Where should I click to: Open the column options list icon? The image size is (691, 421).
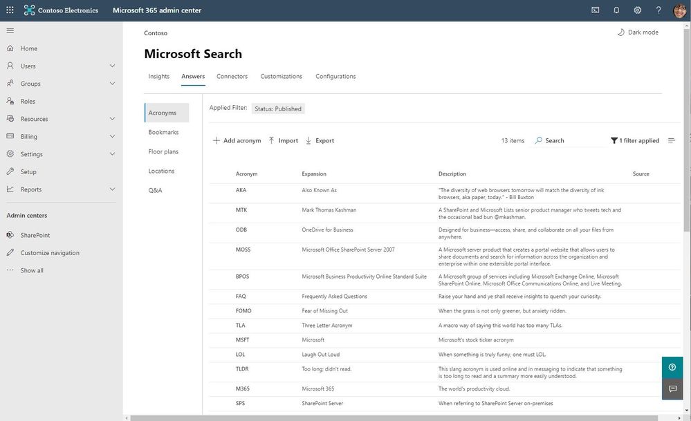coord(671,140)
